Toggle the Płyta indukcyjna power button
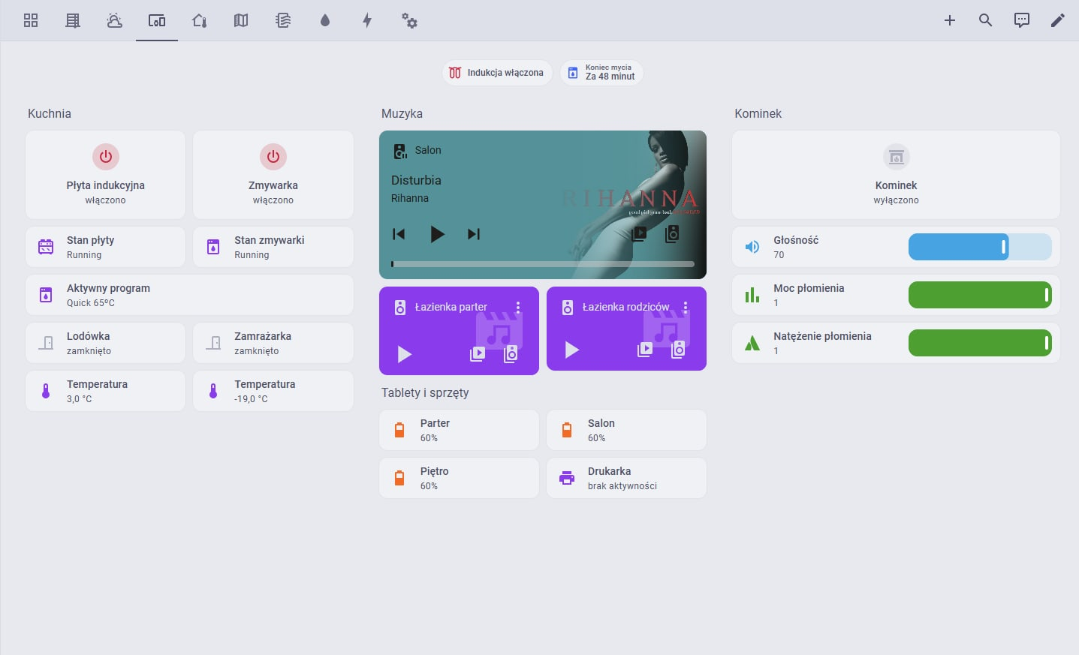The width and height of the screenshot is (1079, 655). (106, 157)
